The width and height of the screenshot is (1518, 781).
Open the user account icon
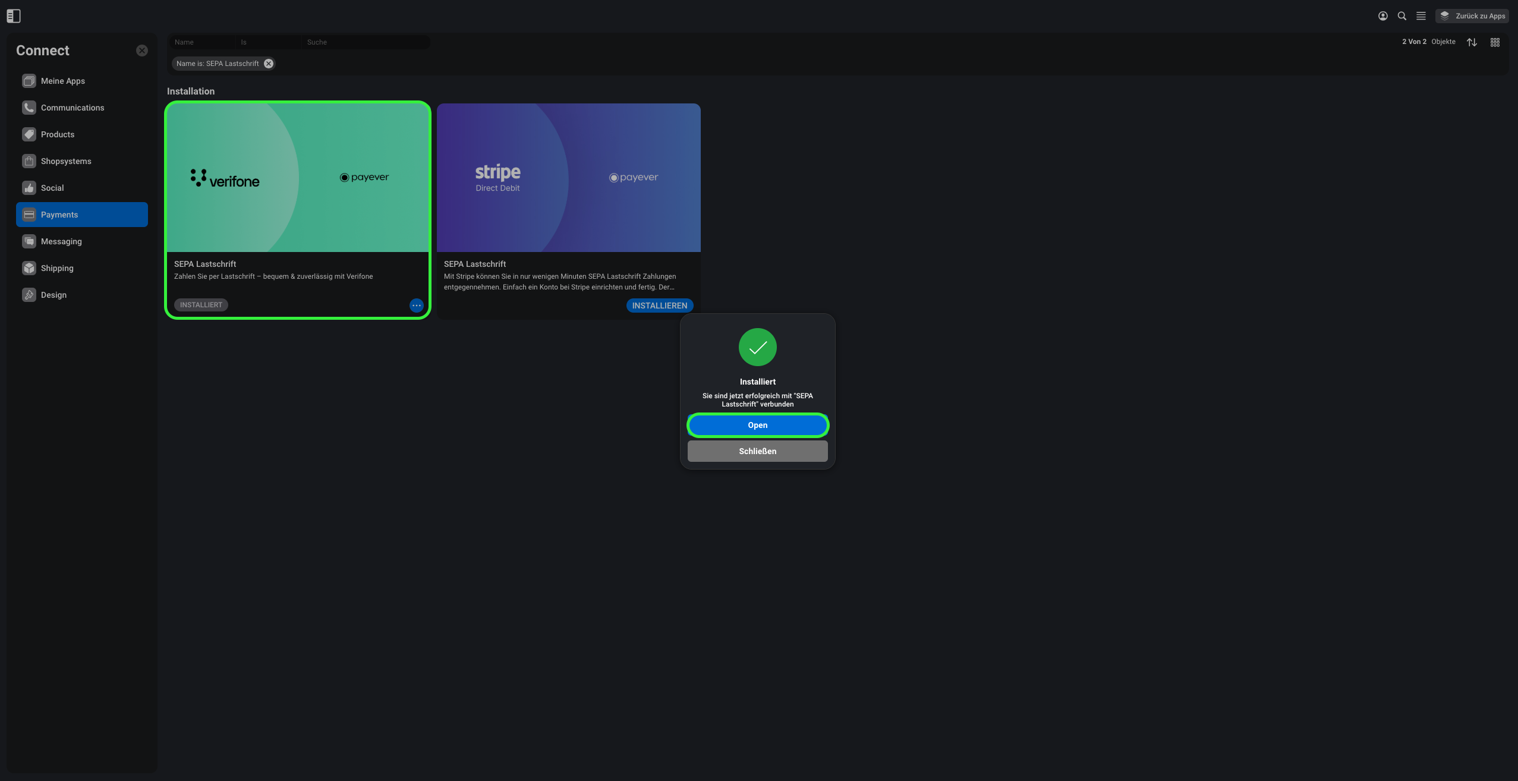coord(1383,16)
